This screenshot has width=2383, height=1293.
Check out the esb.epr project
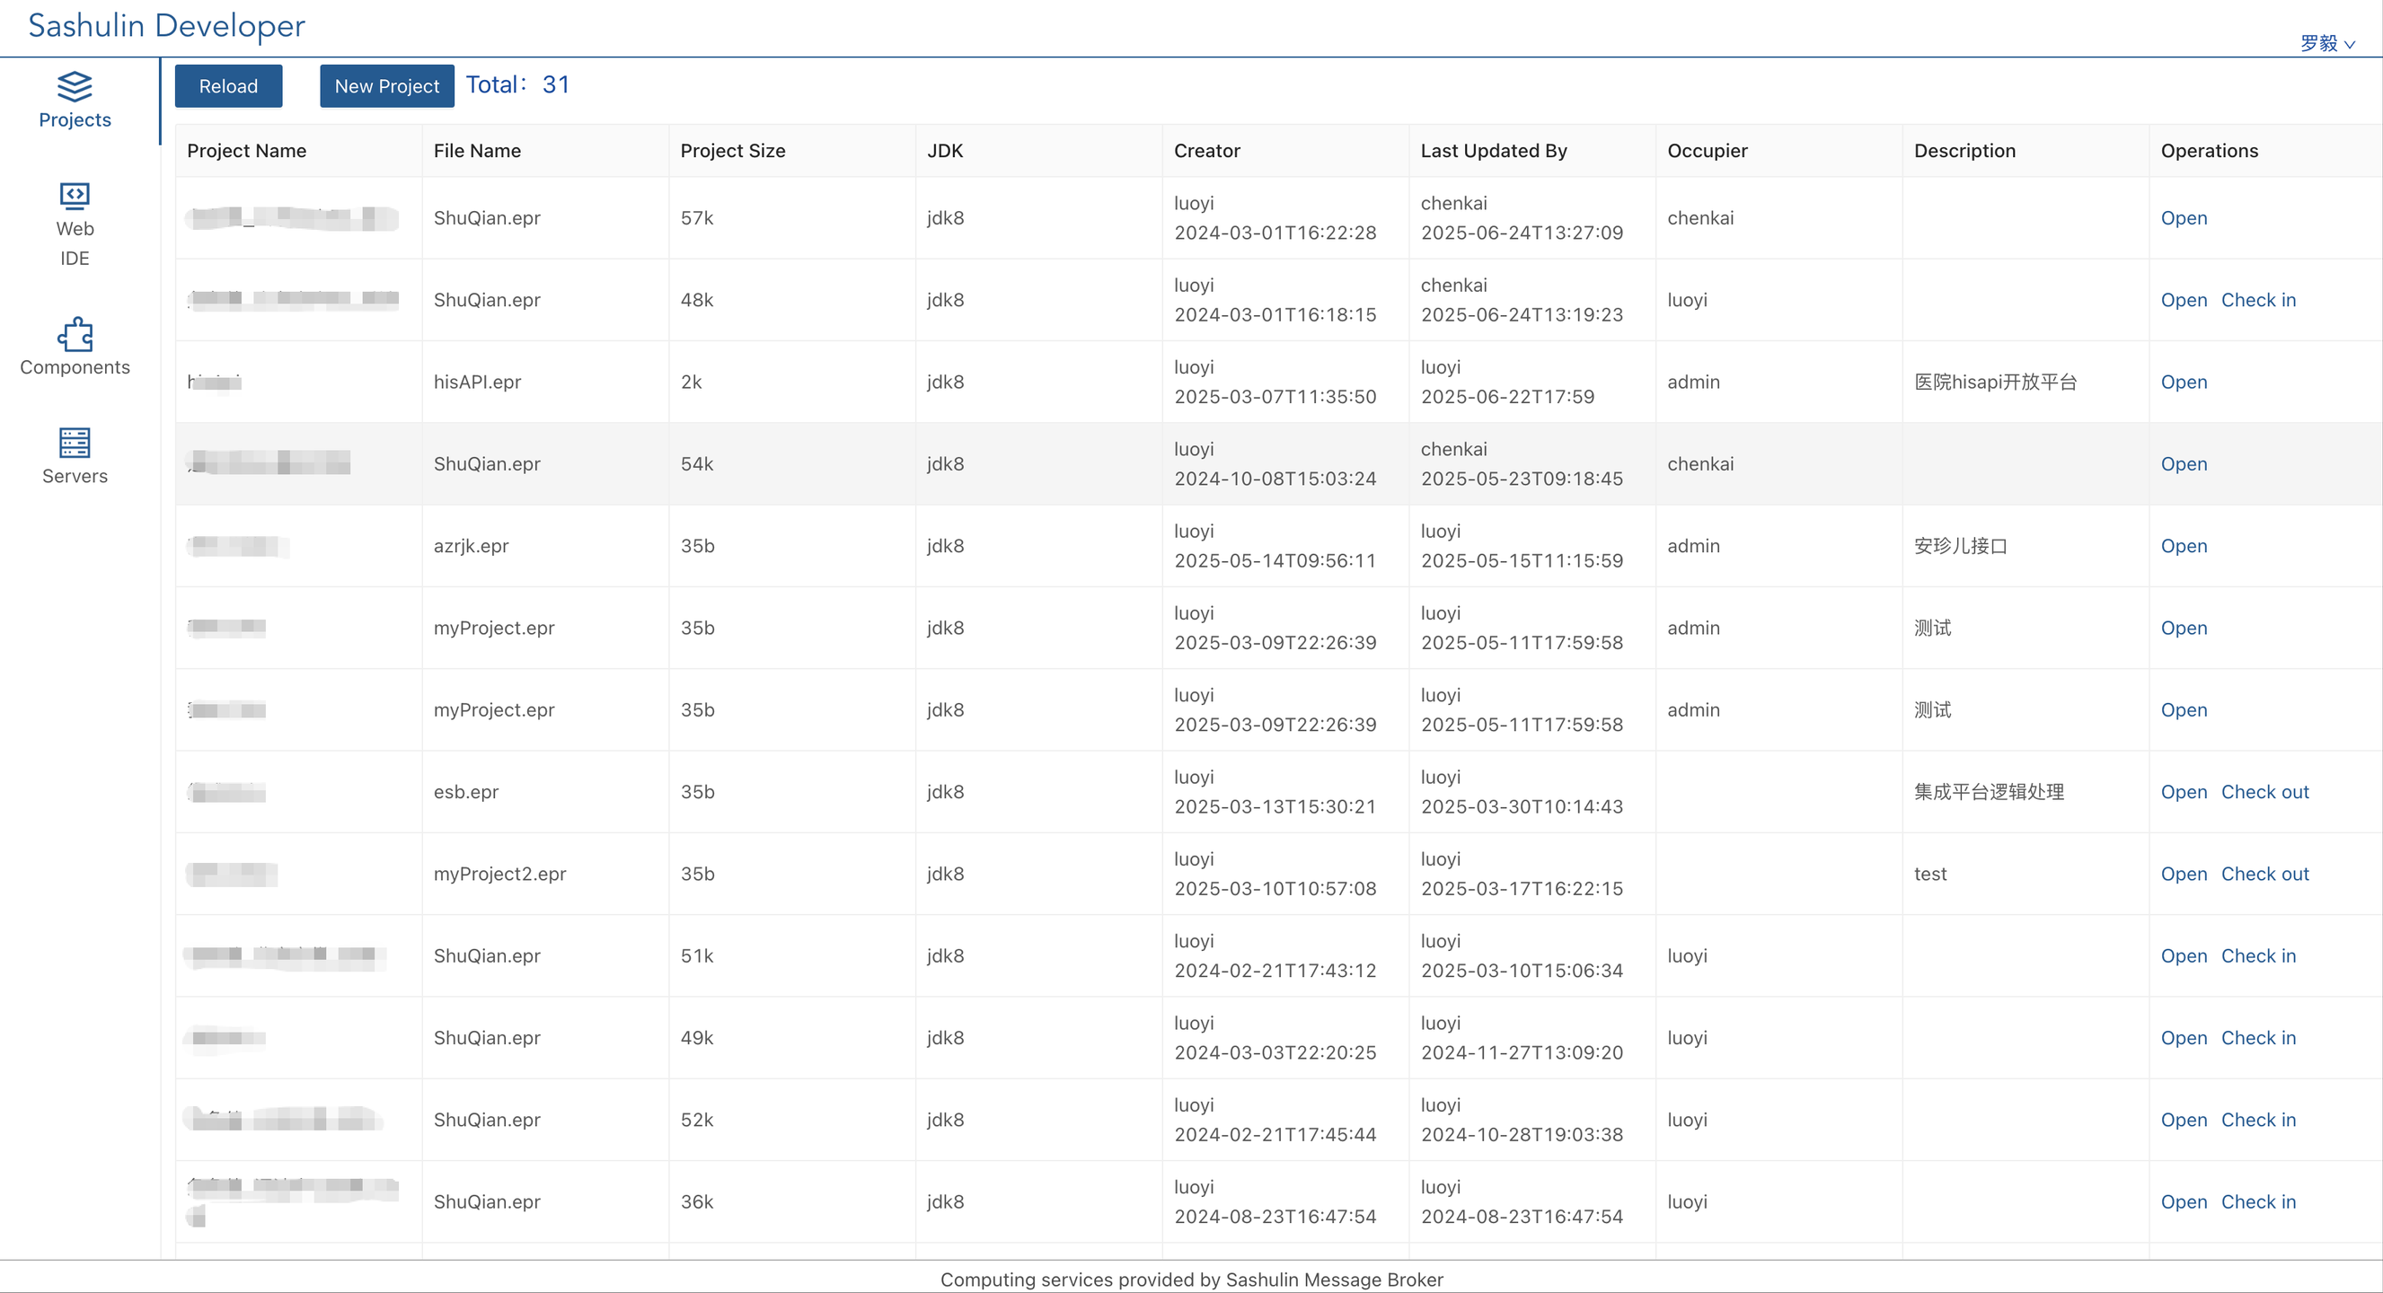coord(2264,792)
